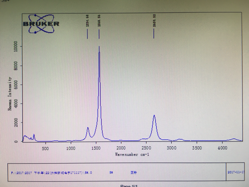Click the apex of the peak near 2659
Screen dimensions: 249x187
[154, 116]
